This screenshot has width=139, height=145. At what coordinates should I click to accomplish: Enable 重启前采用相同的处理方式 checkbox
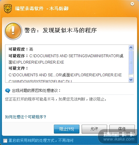[x=5, y=141]
